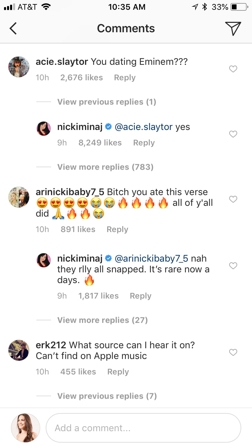
Task: Heart nickiminaj's "they rlly all snapped" reply
Action: (x=233, y=266)
